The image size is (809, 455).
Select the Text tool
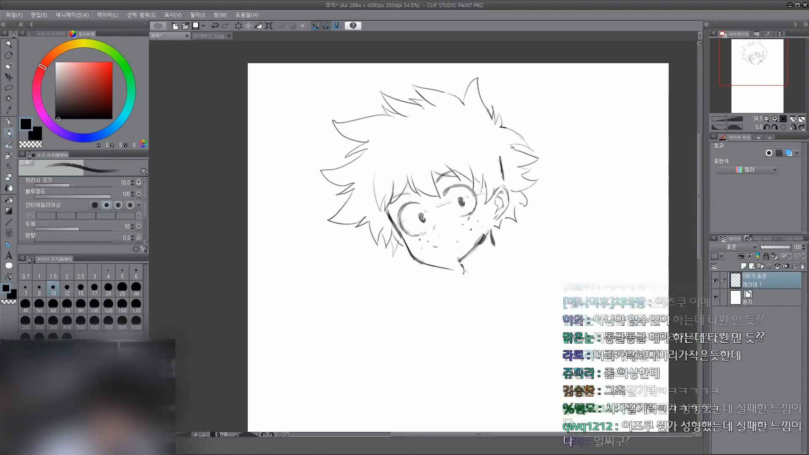(x=8, y=255)
